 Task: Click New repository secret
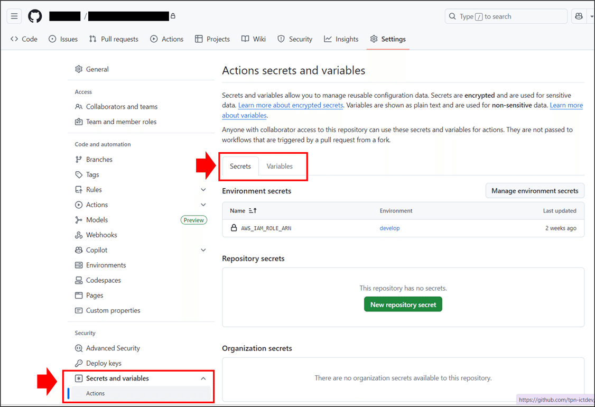(403, 304)
